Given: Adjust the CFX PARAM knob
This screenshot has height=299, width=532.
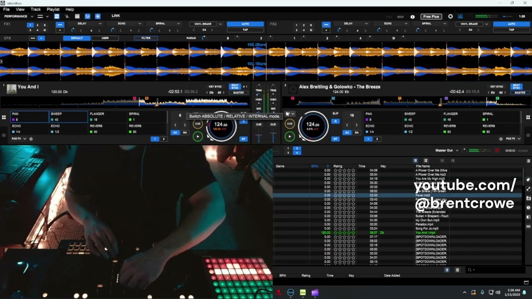Looking at the screenshot, I should (204, 38).
